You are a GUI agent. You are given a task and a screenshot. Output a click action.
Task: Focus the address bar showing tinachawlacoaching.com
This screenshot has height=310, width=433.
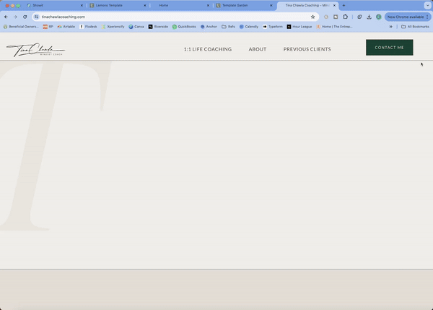[174, 17]
